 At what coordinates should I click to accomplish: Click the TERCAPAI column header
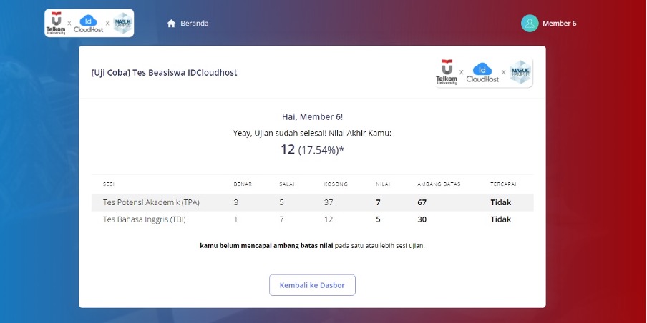coord(503,184)
